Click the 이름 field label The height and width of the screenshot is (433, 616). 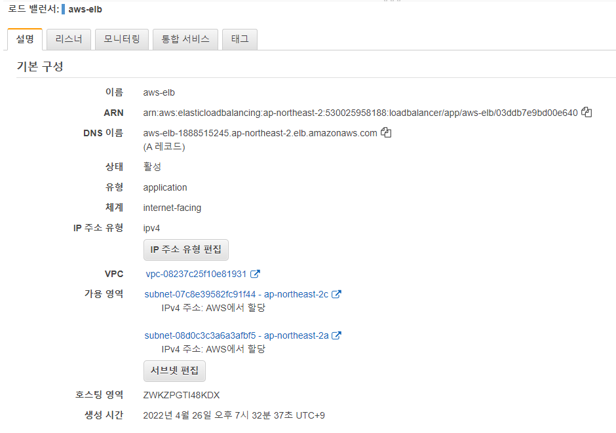click(114, 92)
